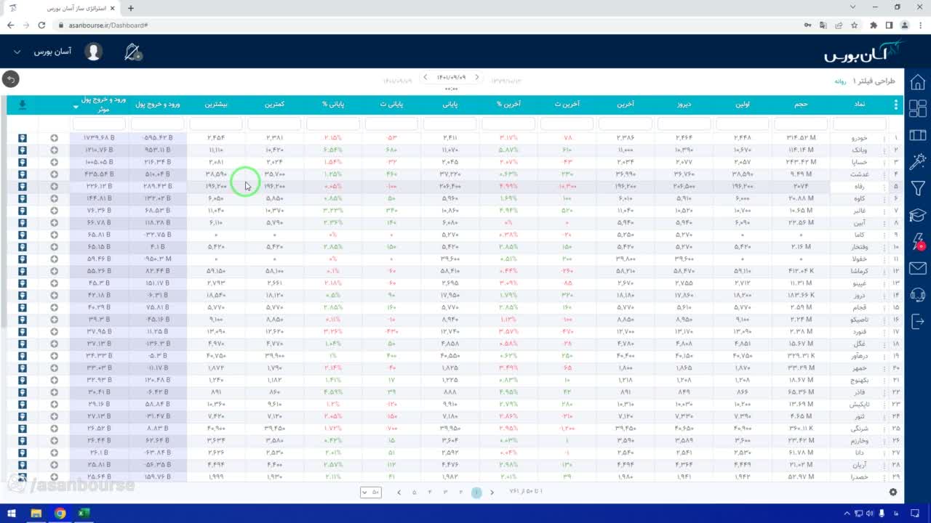Open the headset support icon
Screen dimensions: 931x523
pos(918,294)
